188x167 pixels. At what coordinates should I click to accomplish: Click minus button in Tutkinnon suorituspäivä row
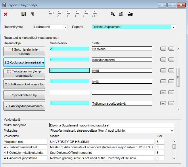171,103
